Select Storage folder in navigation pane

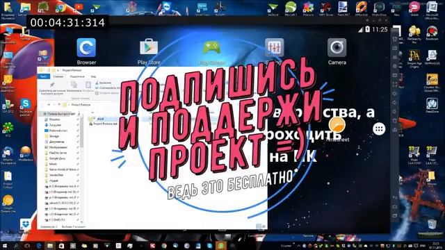54,136
